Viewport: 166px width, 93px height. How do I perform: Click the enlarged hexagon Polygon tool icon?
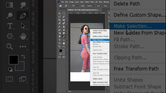pos(10,36)
